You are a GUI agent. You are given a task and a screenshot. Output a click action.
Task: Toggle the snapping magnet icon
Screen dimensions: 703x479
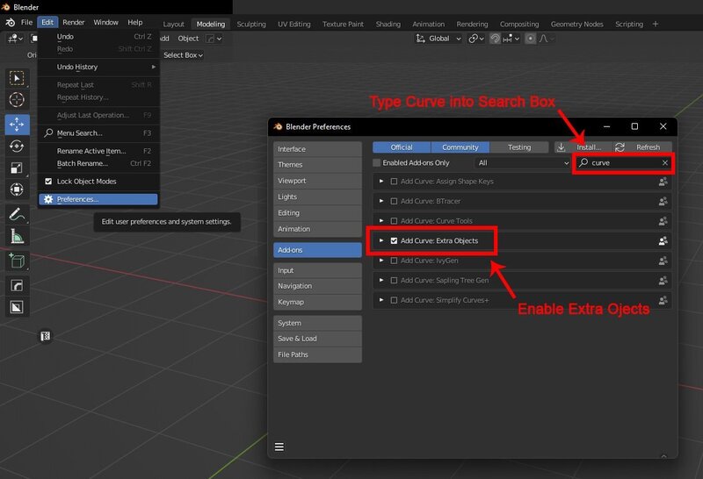point(496,39)
